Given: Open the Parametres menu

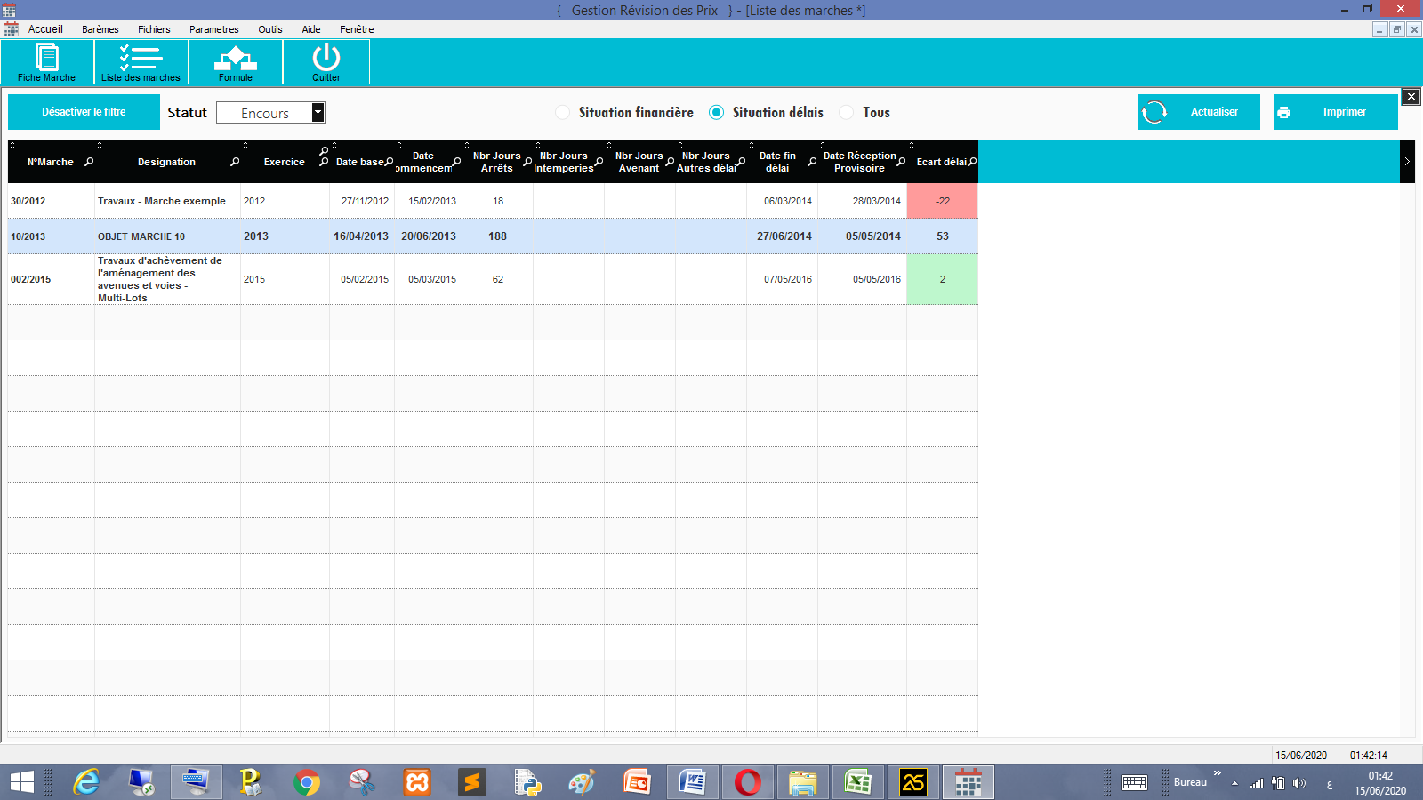Looking at the screenshot, I should (x=213, y=29).
